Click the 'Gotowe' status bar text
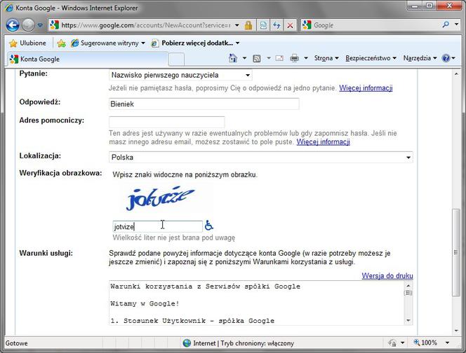 [x=17, y=343]
